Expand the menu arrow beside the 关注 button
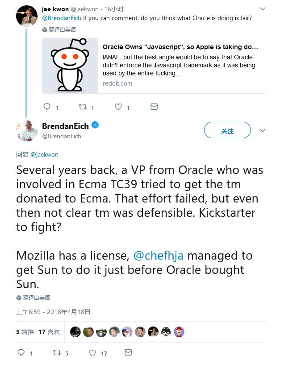 tap(263, 131)
